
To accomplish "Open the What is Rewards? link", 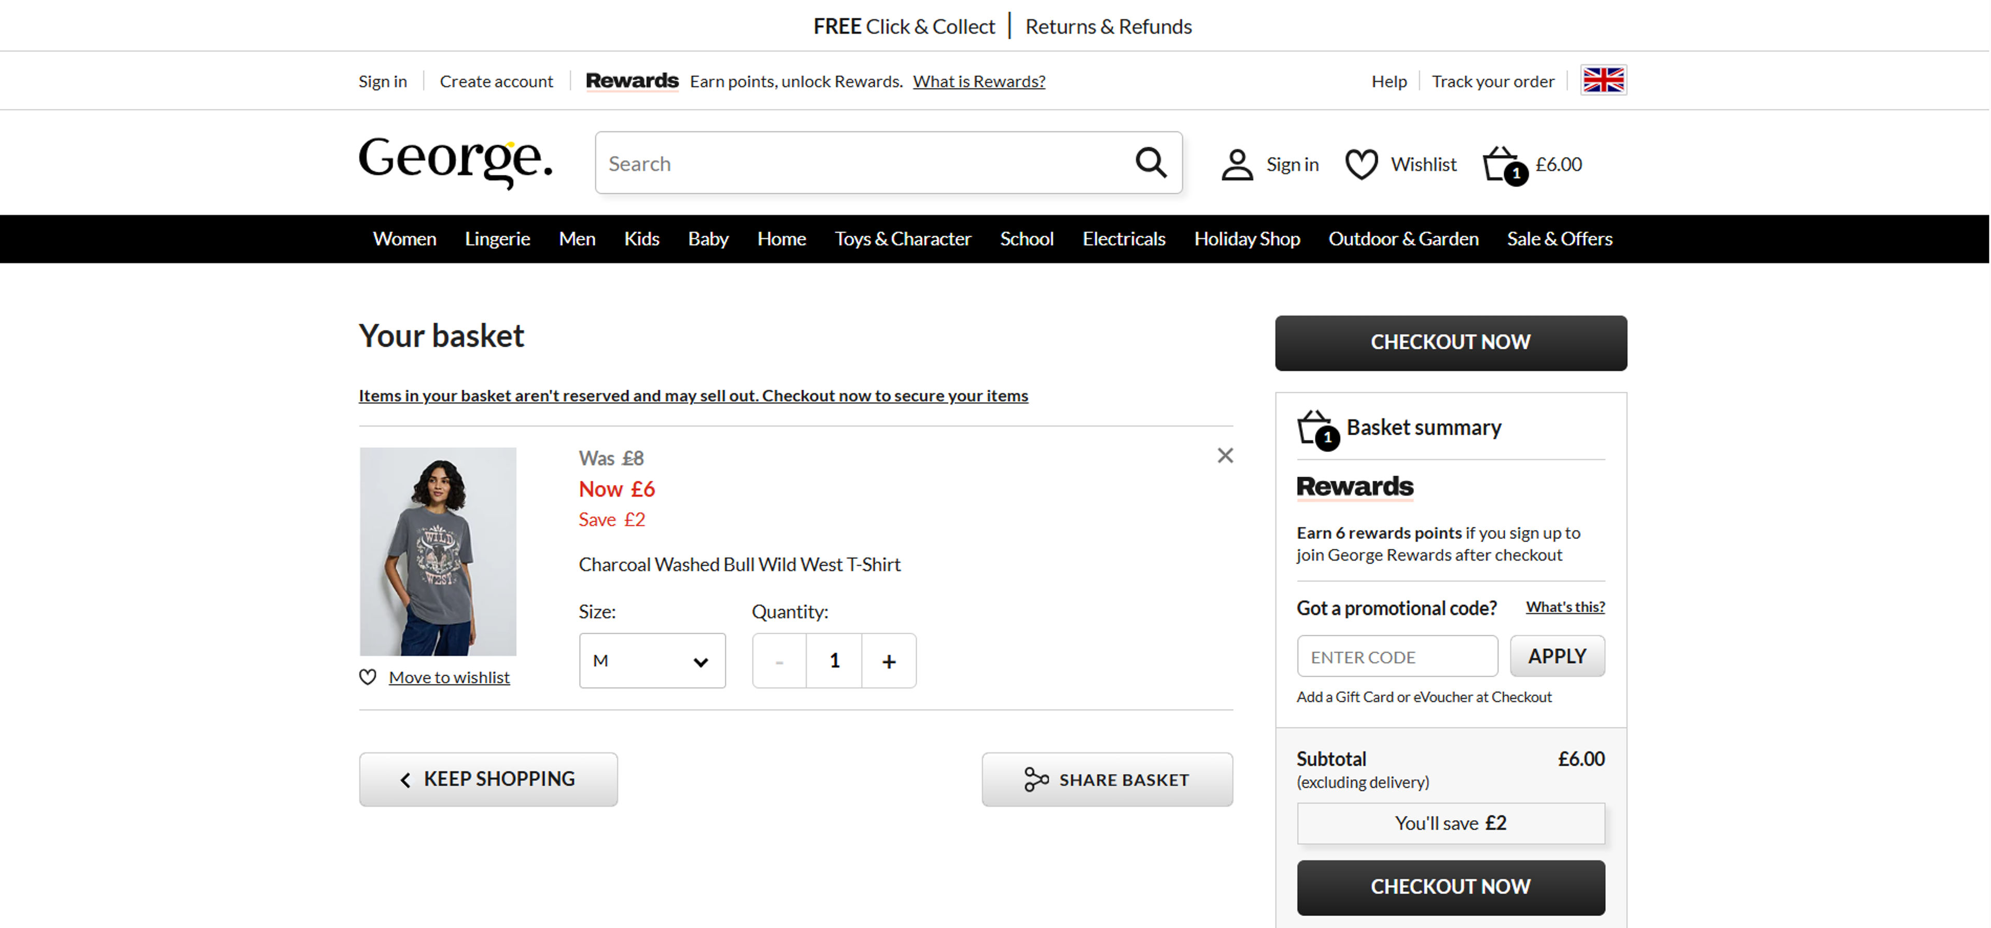I will (978, 82).
